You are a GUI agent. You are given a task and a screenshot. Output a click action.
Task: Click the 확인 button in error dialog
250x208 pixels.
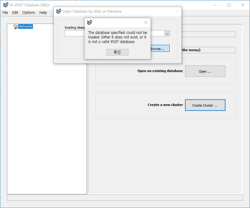click(117, 52)
